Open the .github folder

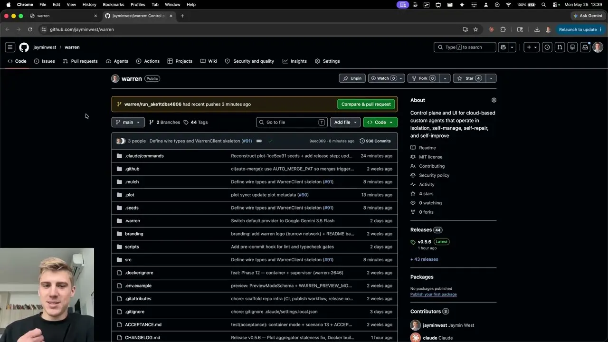(x=132, y=169)
